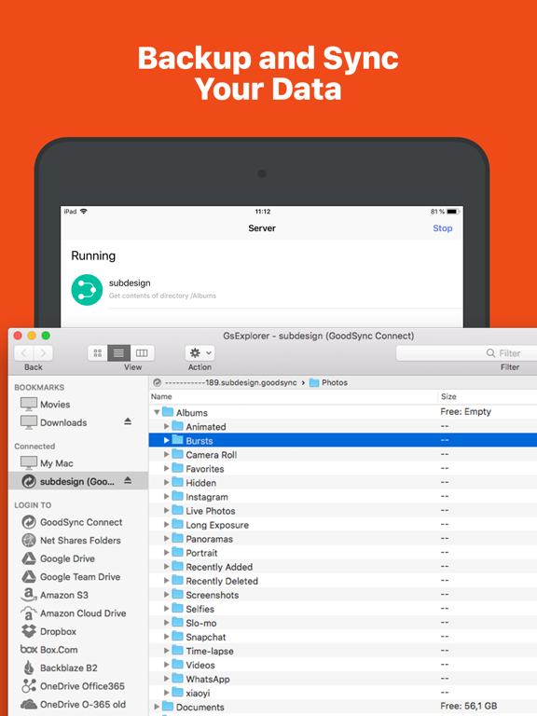The image size is (537, 716).
Task: Expand the Documents folder
Action: point(157,707)
